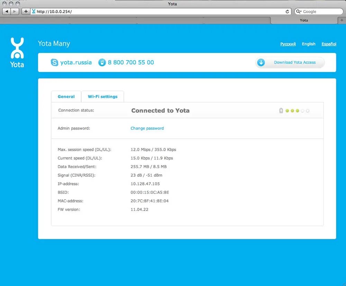Image resolution: width=346 pixels, height=286 pixels.
Task: Click the Admin password label
Action: coord(74,128)
